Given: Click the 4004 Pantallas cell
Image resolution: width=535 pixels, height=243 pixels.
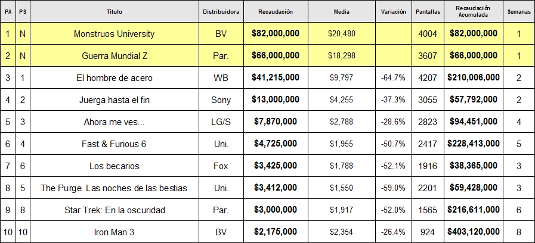Looking at the screenshot, I should coord(428,34).
